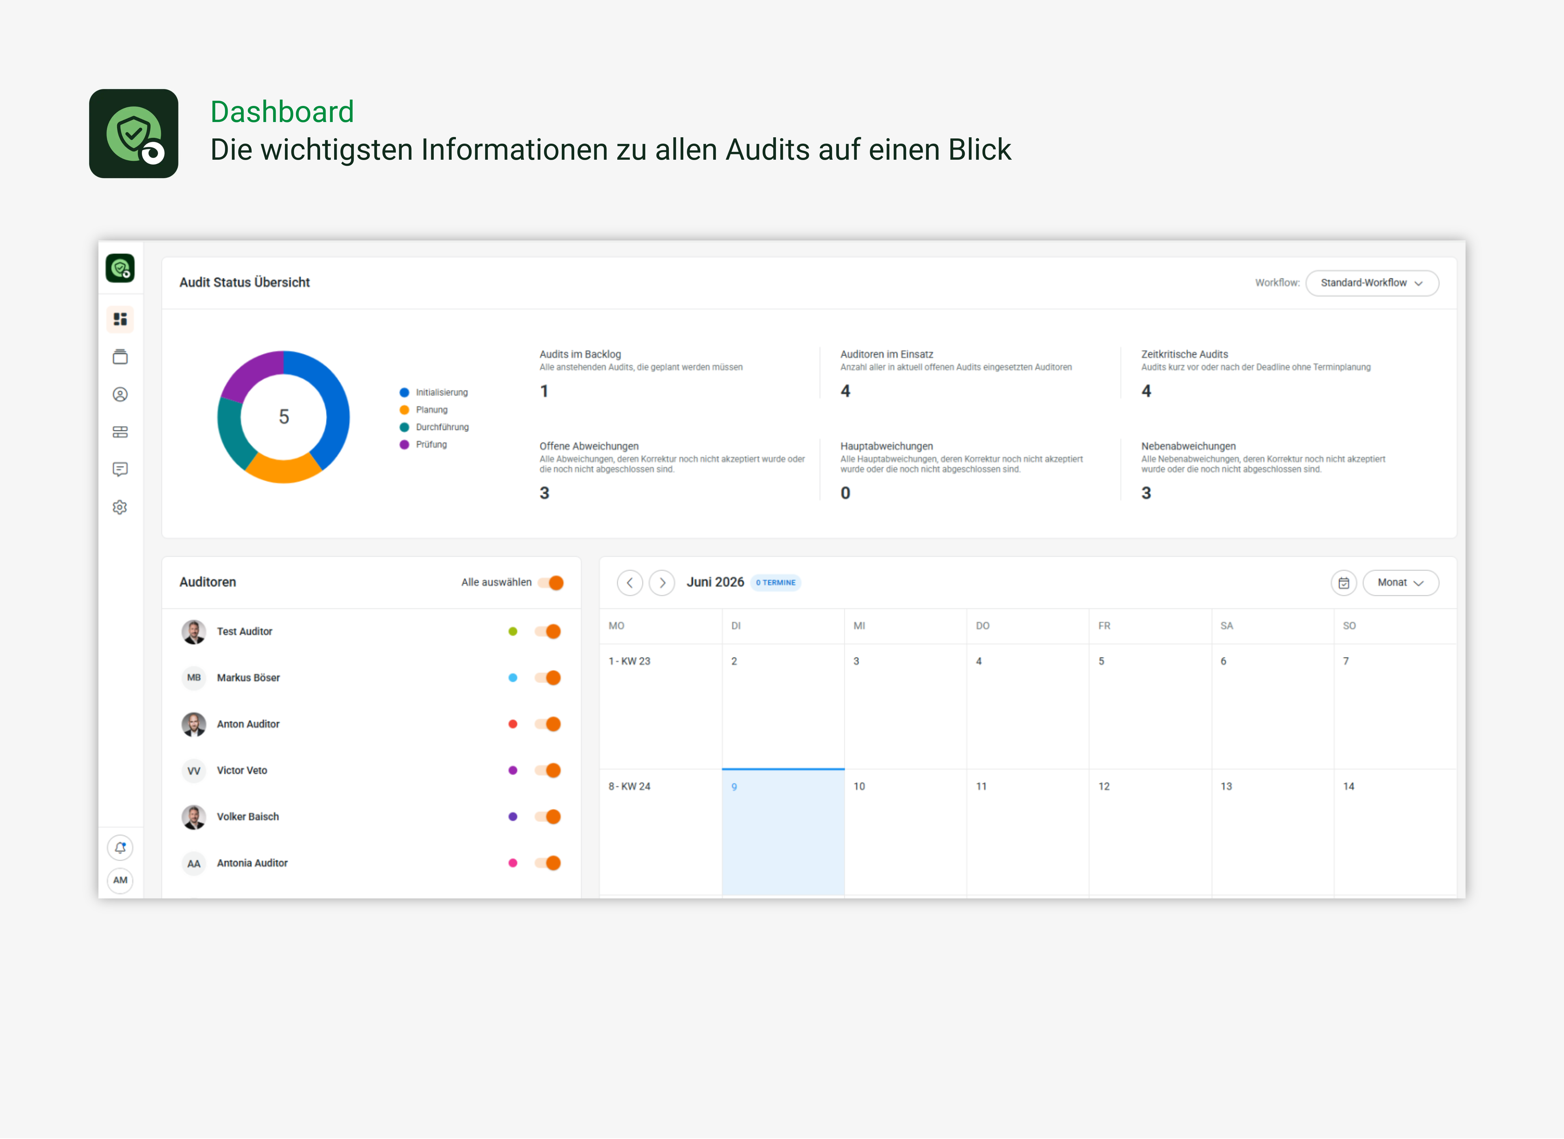Viewport: 1564px width, 1139px height.
Task: Toggle the Alle auswählen switch
Action: 550,583
